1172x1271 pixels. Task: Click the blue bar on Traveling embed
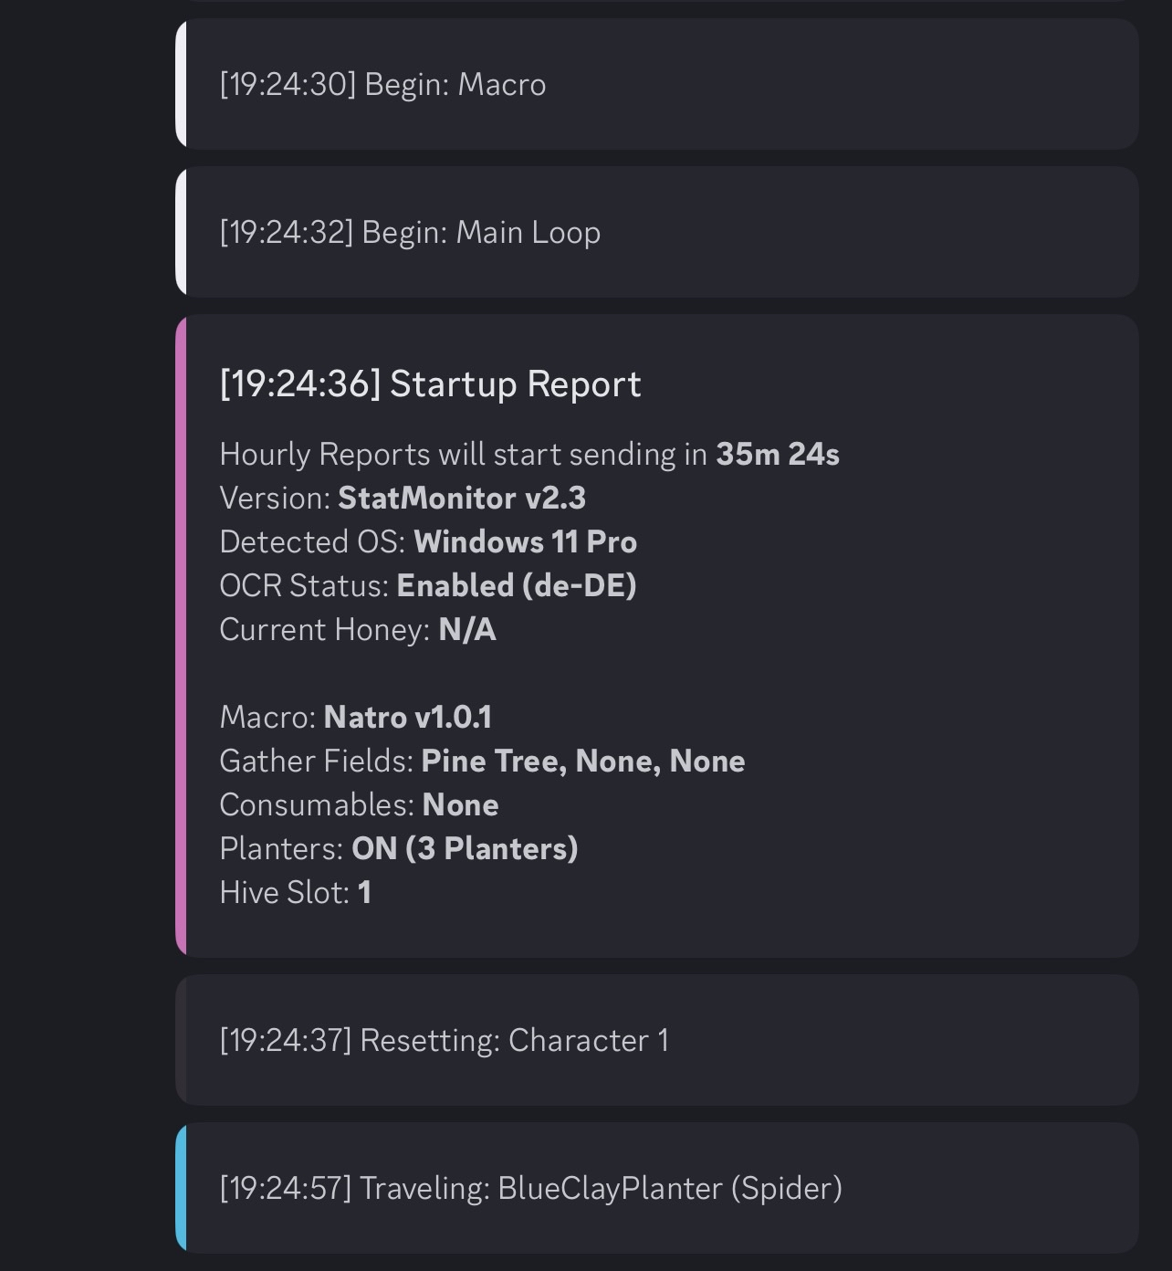181,1188
